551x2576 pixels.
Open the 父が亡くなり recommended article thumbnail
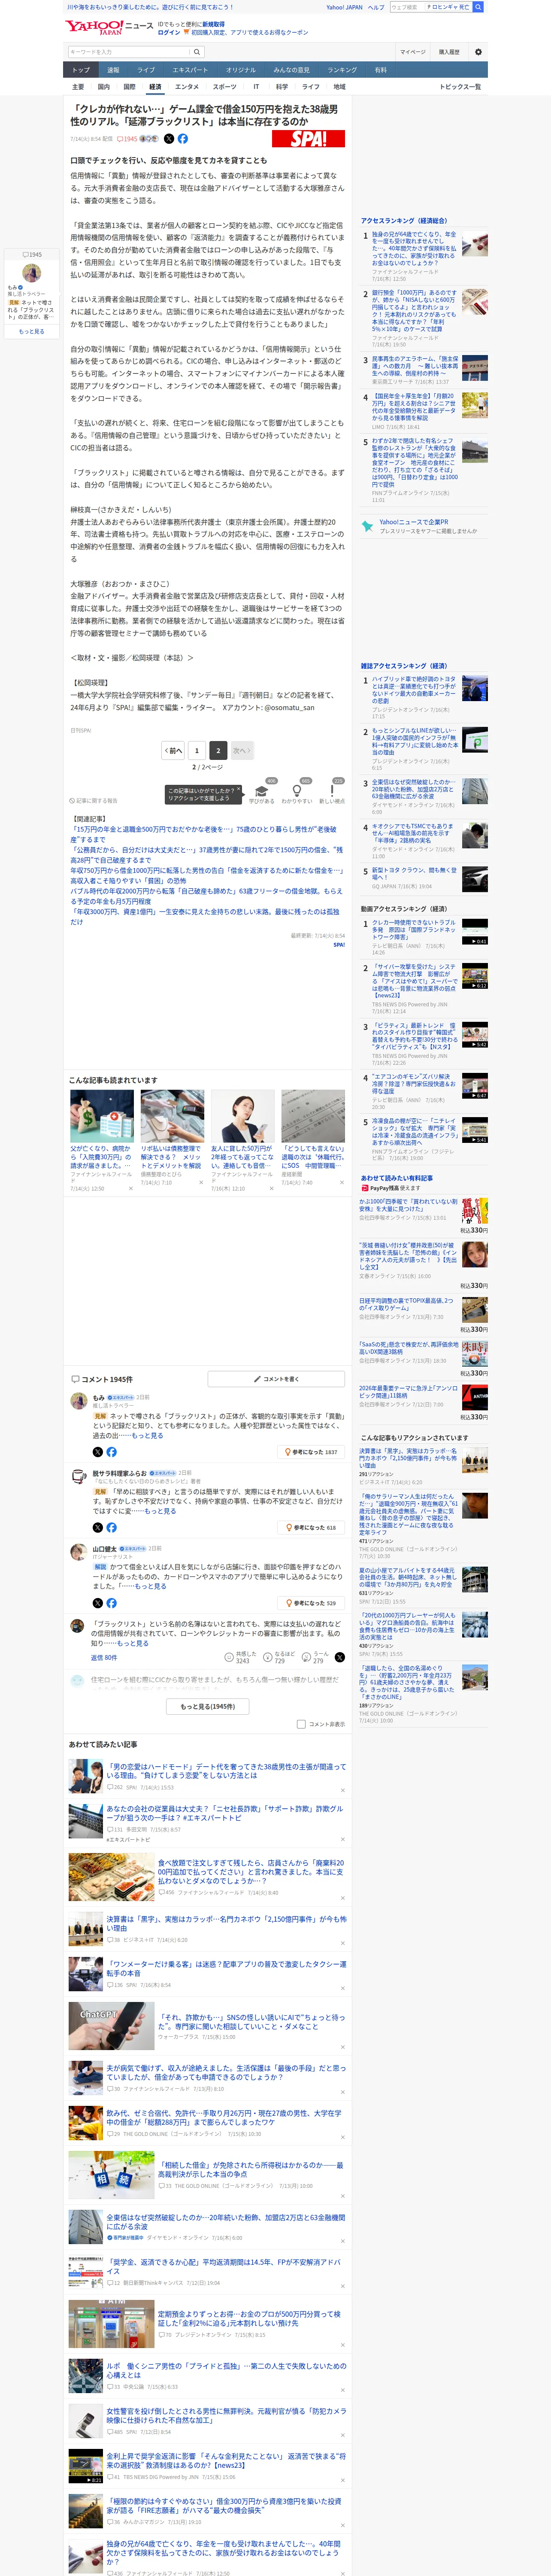pyautogui.click(x=102, y=1116)
